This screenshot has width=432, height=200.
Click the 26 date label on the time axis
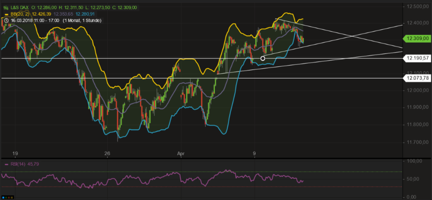pos(108,153)
